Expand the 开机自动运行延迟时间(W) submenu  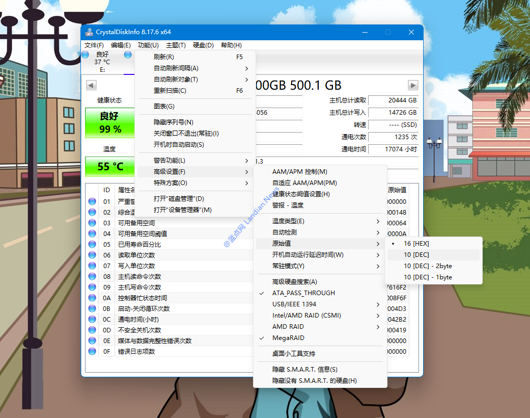tap(320, 255)
